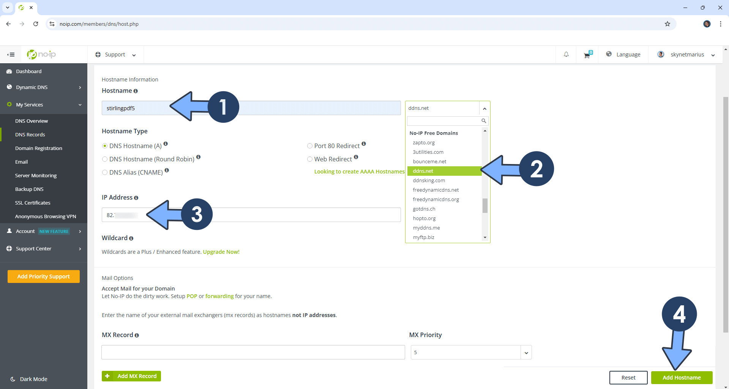The image size is (729, 389).
Task: Select DNS Alias (CNAME) radio button
Action: coord(105,172)
